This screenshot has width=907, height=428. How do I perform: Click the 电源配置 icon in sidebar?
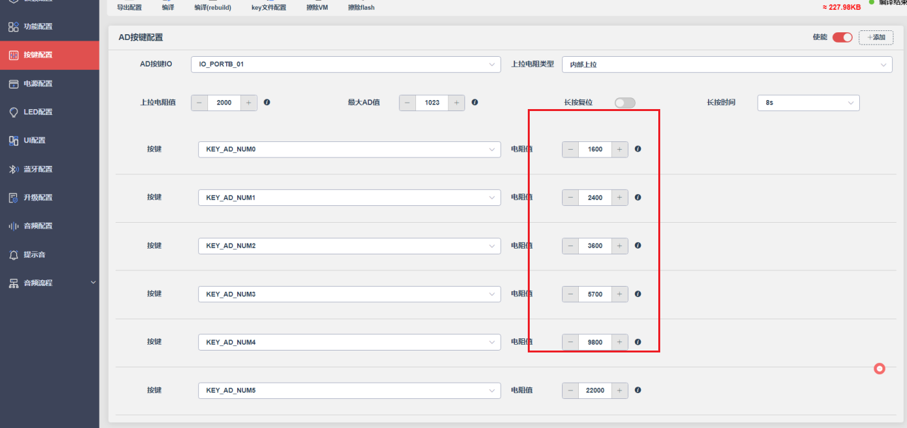[14, 83]
